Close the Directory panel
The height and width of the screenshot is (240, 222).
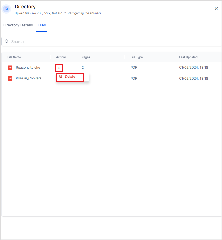pyautogui.click(x=216, y=9)
